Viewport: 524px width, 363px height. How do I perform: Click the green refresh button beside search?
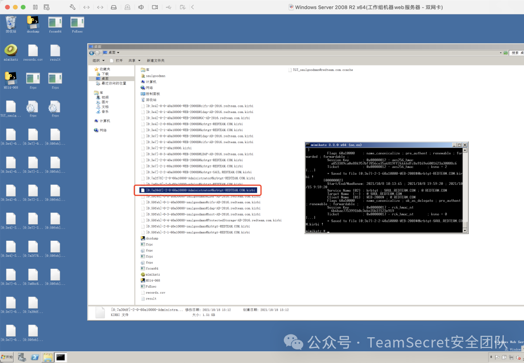(506, 53)
